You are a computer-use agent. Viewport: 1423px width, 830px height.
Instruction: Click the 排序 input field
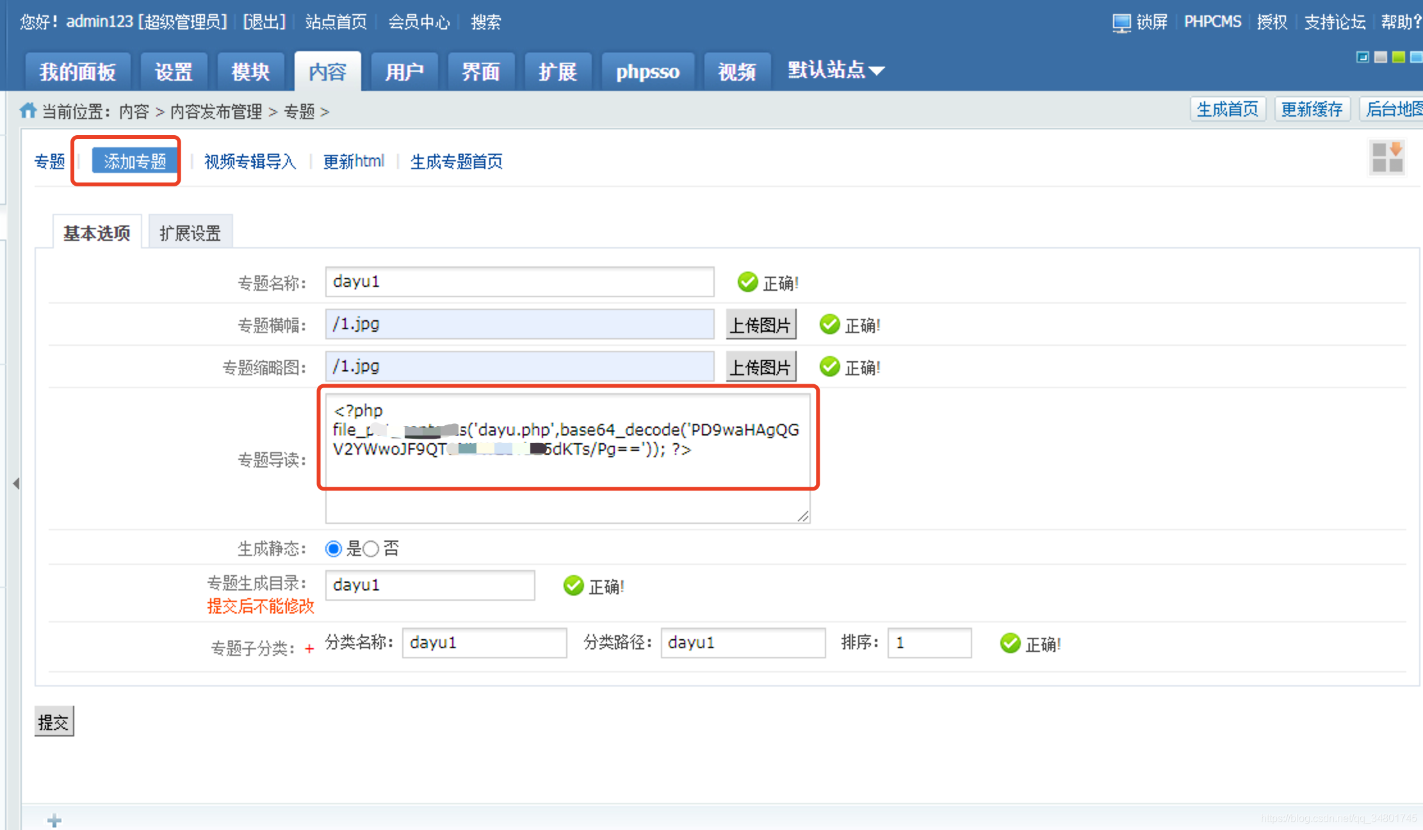(929, 643)
